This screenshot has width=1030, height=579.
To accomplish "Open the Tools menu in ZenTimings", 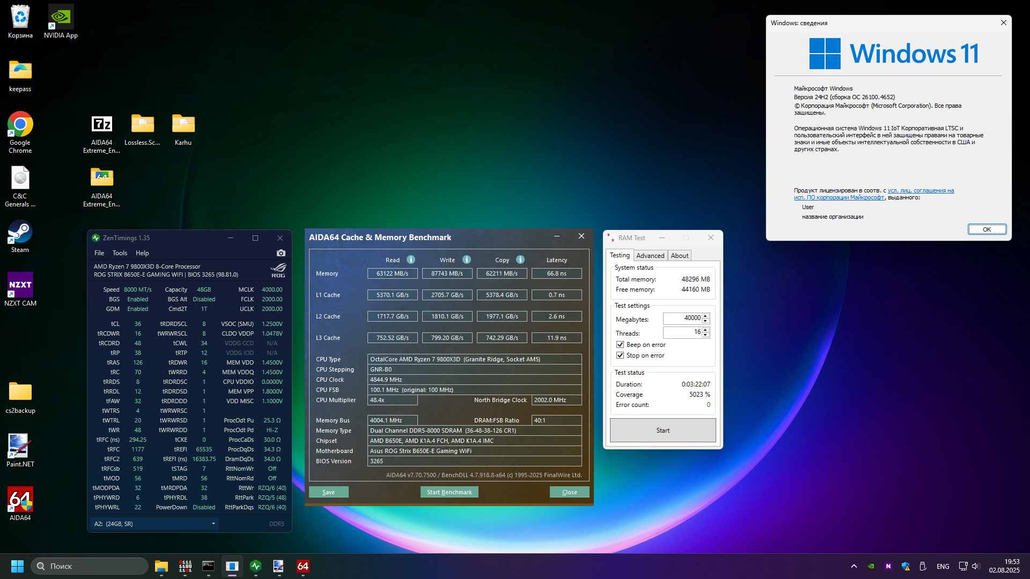I will pyautogui.click(x=120, y=253).
